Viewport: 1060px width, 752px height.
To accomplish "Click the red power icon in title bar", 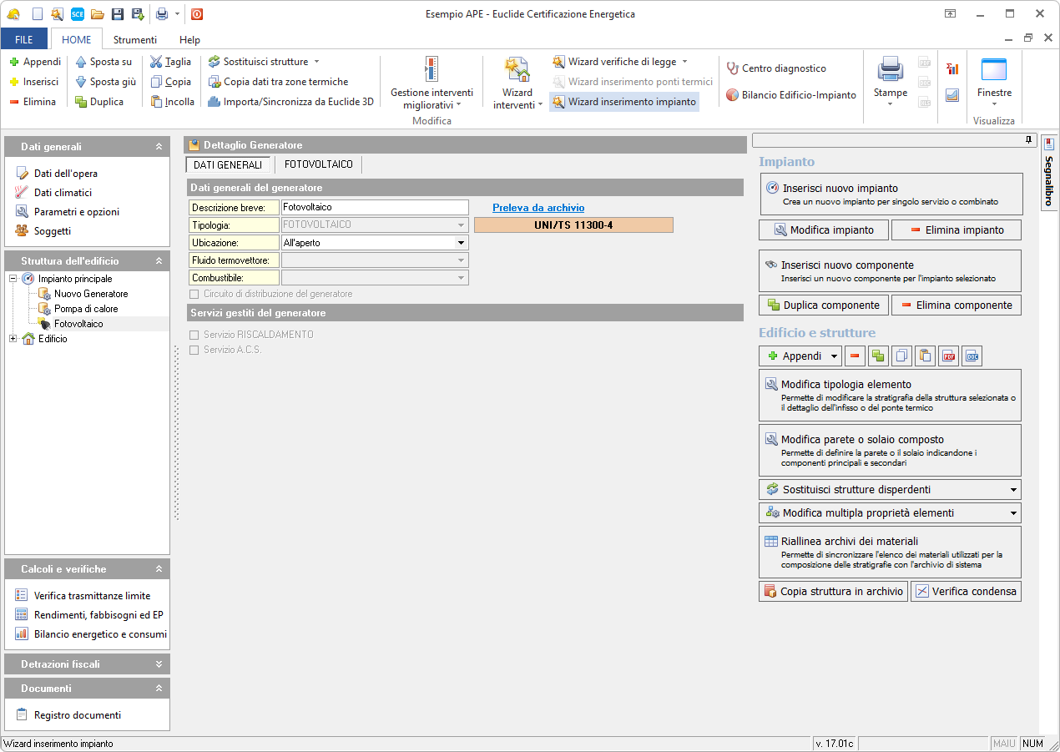I will pos(196,14).
